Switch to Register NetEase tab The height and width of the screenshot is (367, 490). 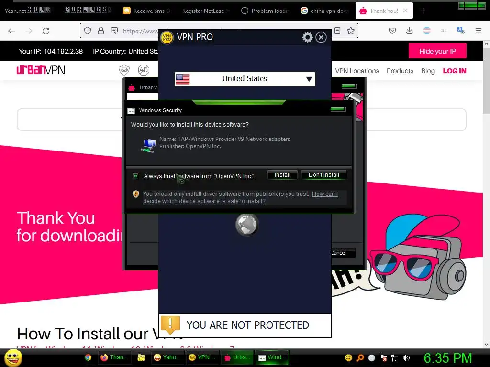click(x=206, y=11)
